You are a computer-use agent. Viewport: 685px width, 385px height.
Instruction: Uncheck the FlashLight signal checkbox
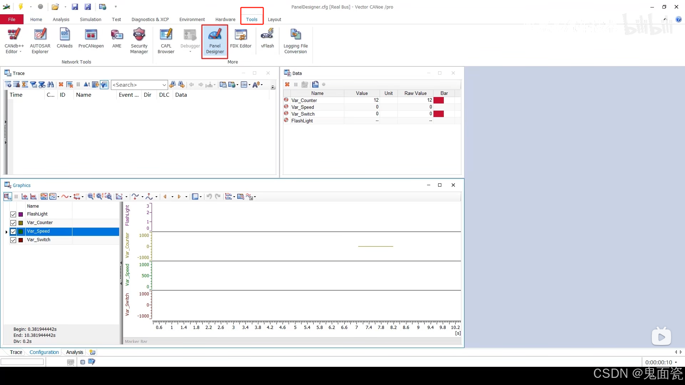(x=13, y=214)
